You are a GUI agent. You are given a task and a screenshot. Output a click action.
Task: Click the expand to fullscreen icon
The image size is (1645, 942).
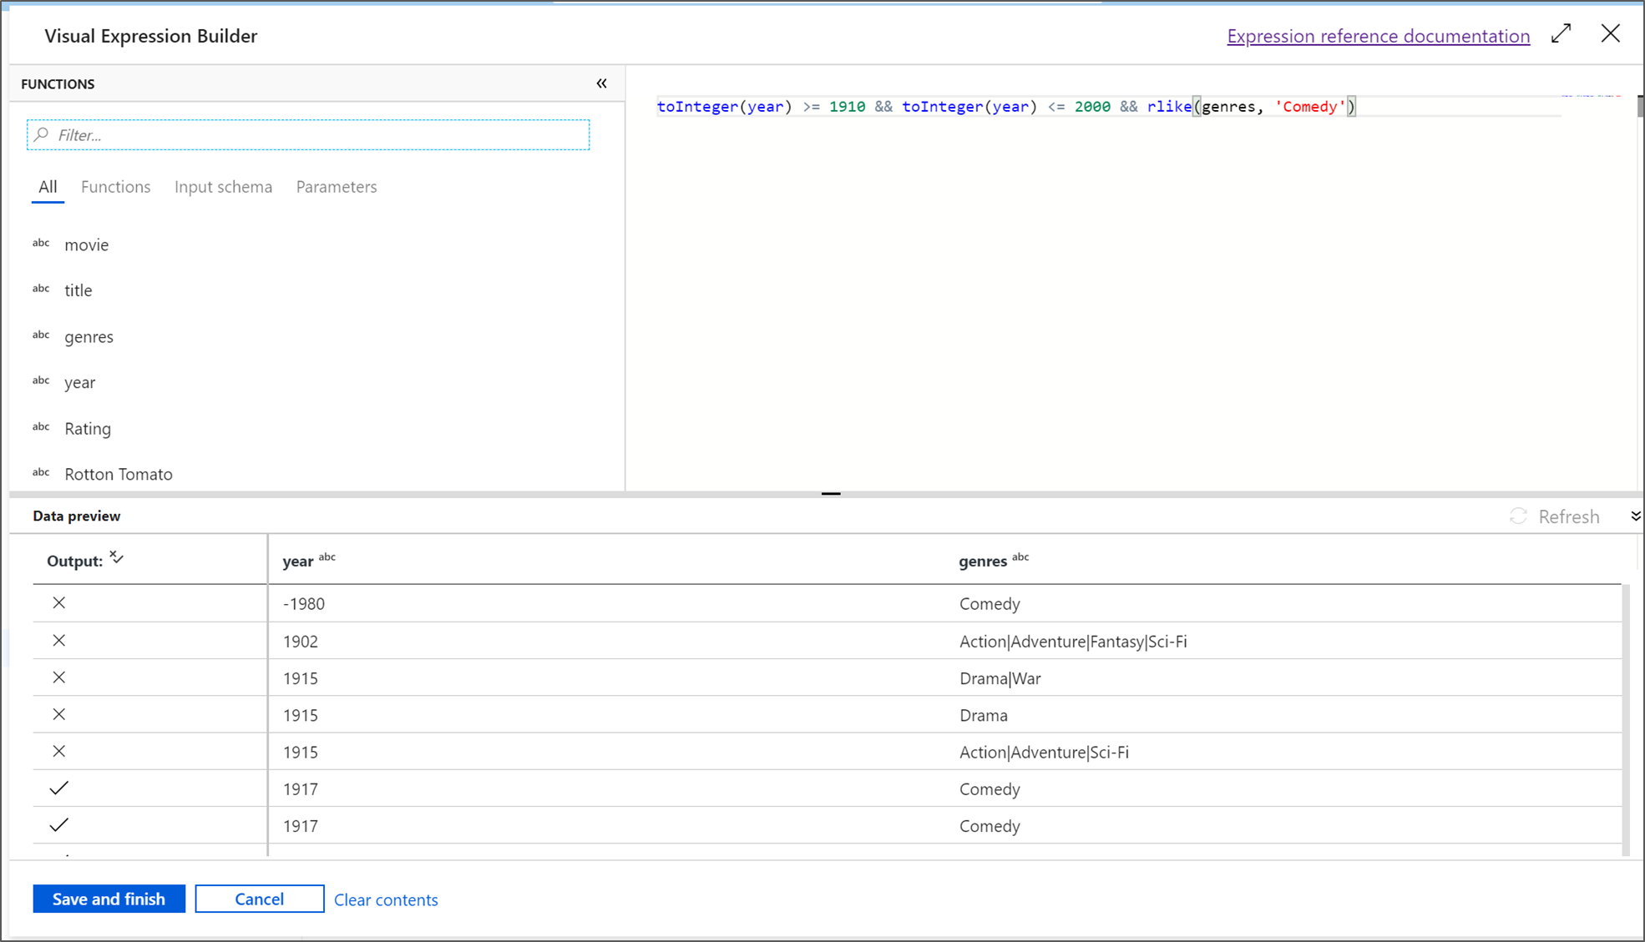tap(1564, 35)
